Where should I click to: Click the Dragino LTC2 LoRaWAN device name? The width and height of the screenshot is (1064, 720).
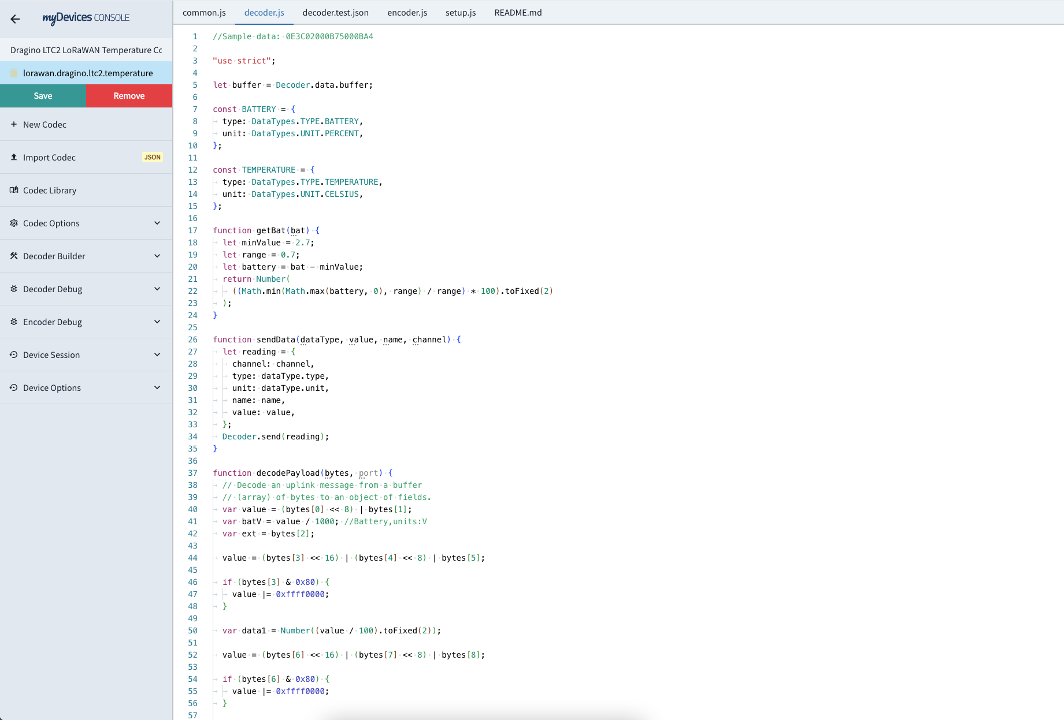pos(86,50)
